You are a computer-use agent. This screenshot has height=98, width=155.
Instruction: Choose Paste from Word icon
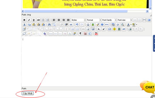click(43, 25)
